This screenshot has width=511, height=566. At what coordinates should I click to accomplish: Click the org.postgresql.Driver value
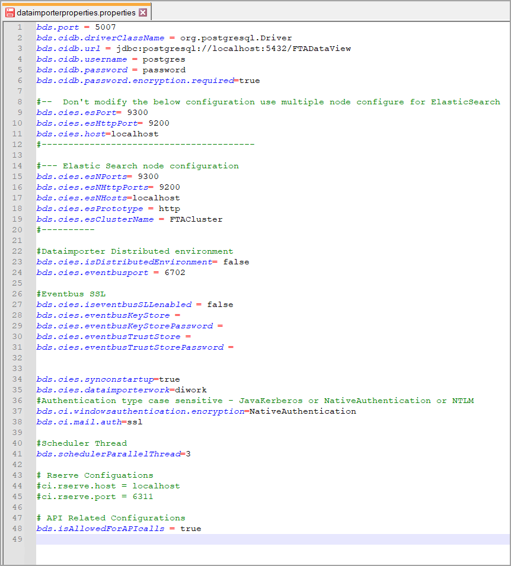click(x=237, y=38)
